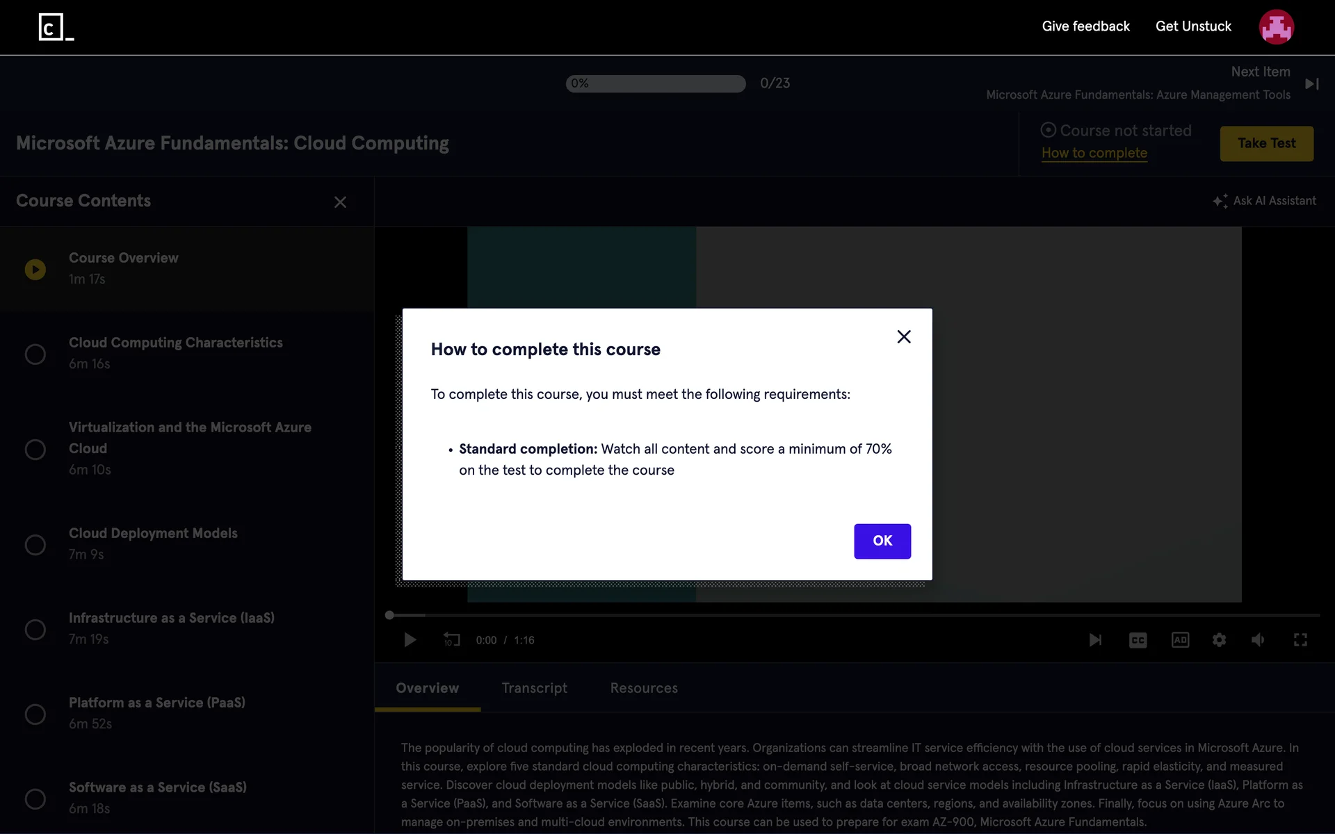Skip to next item arrow icon
1335x834 pixels.
tap(1311, 83)
